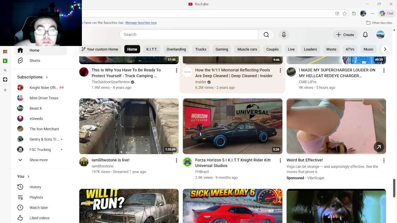This screenshot has width=397, height=223.
Task: Select the Waste category chip
Action: point(331,49)
